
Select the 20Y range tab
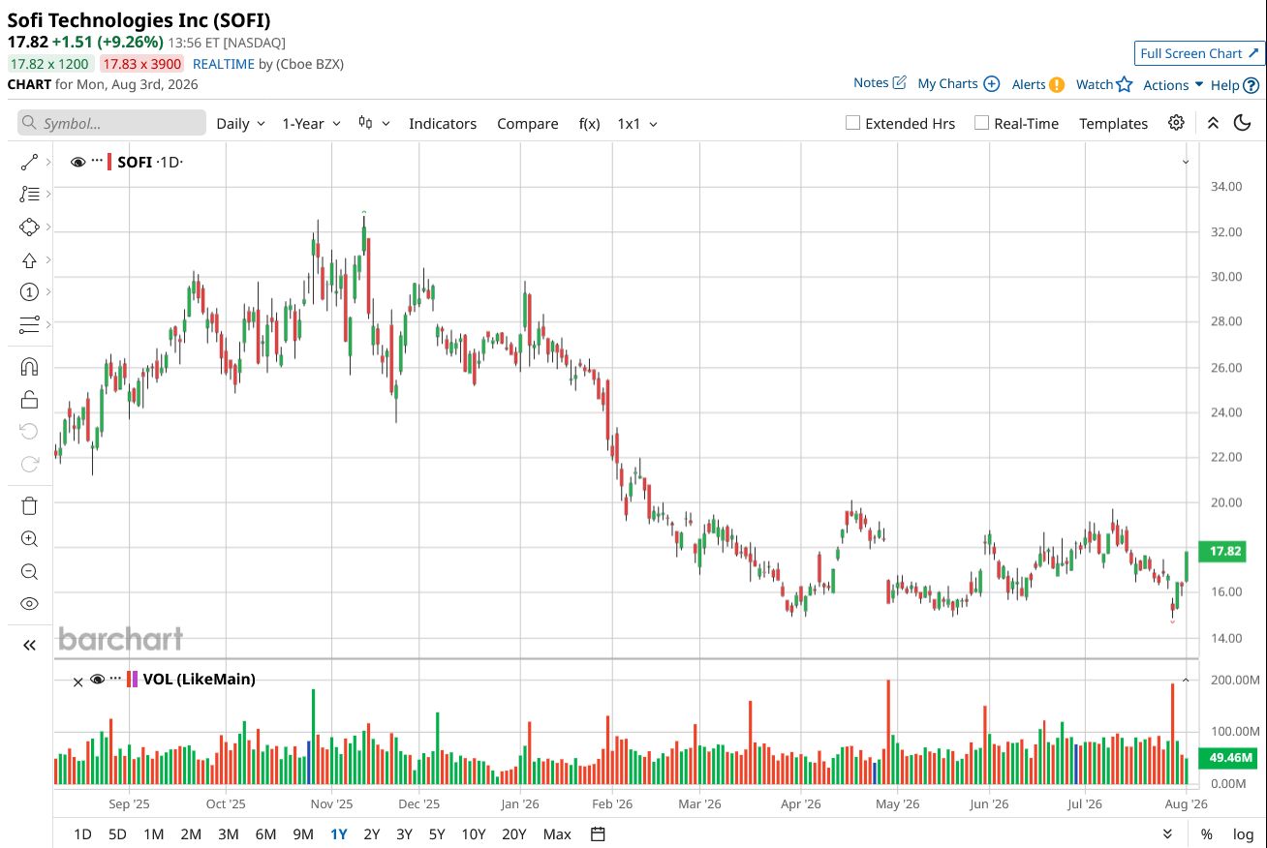513,834
